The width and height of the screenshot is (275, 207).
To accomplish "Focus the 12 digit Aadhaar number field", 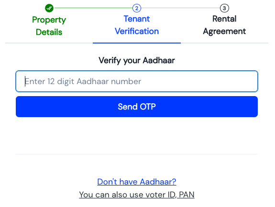I will point(137,81).
